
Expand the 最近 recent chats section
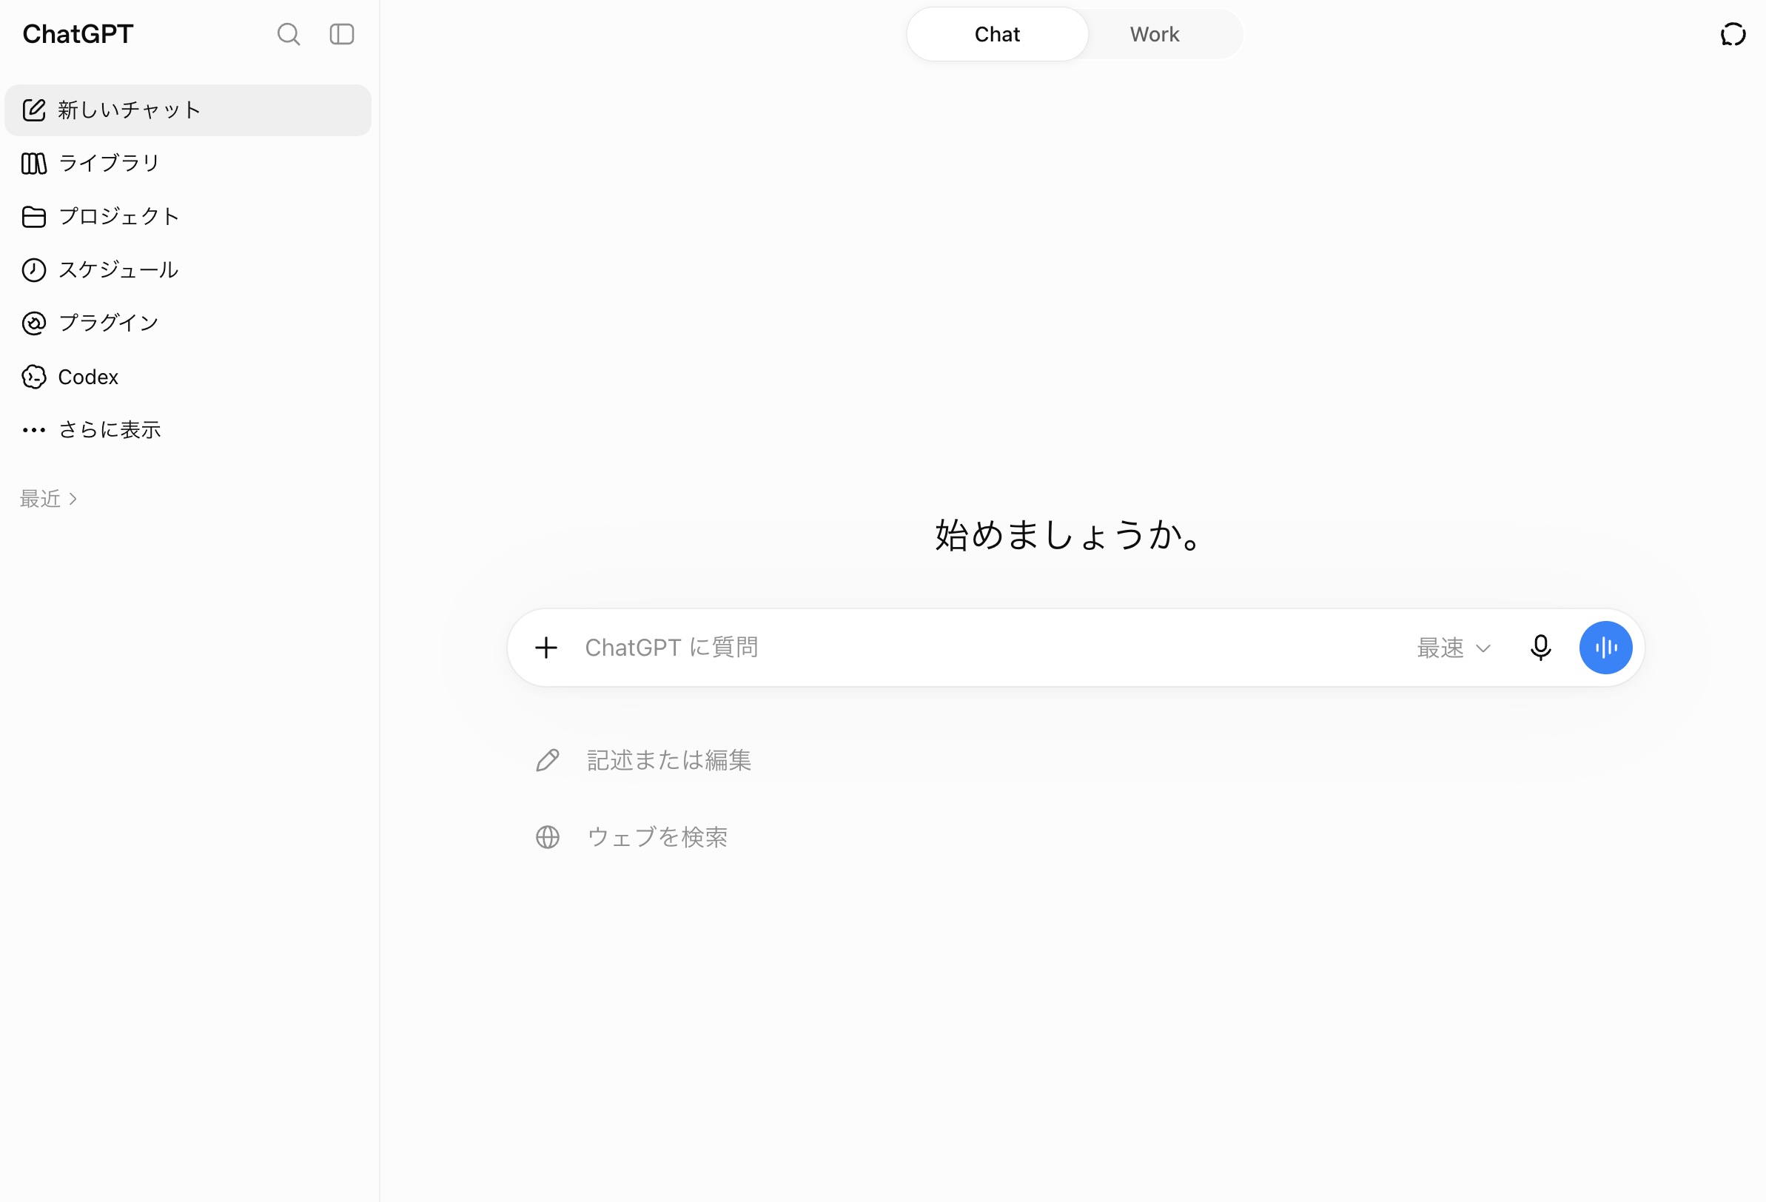[49, 498]
